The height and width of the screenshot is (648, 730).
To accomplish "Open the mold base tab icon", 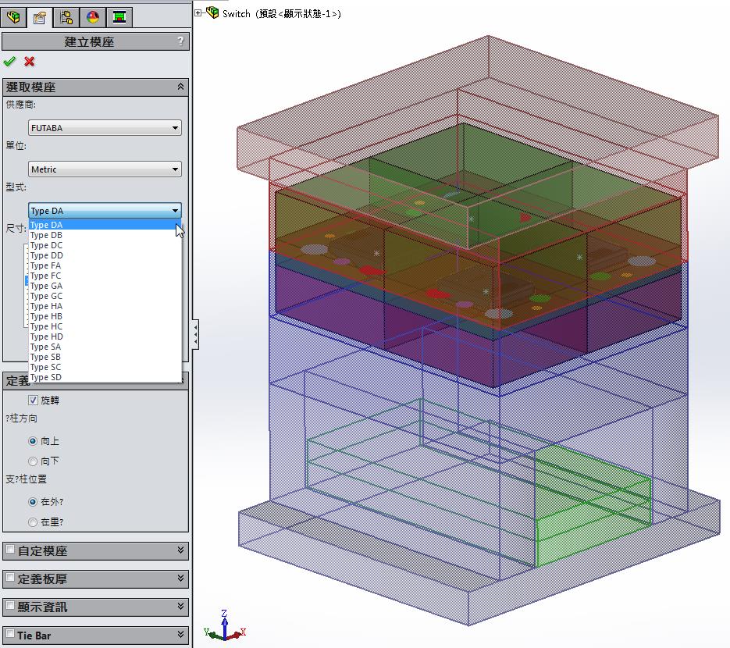I will 118,16.
